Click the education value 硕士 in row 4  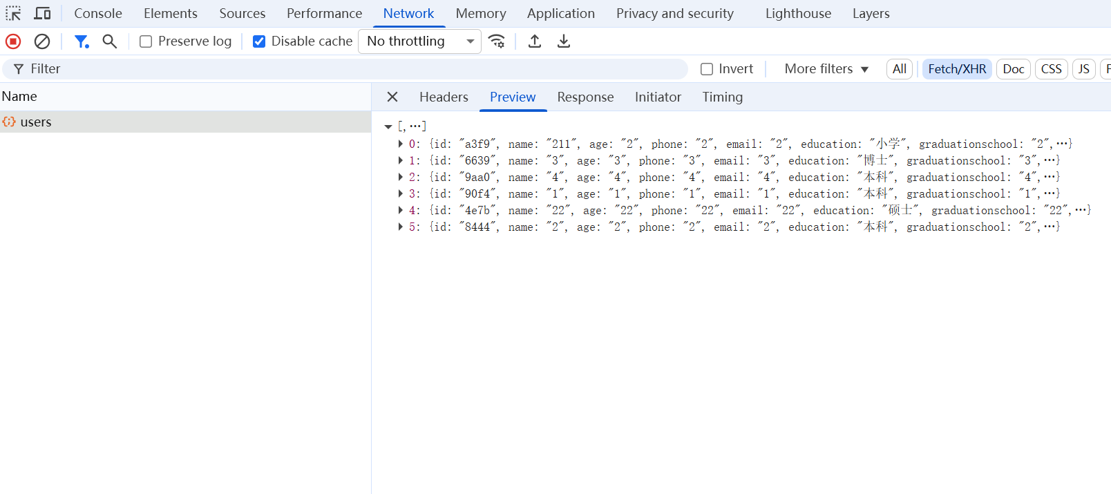pyautogui.click(x=901, y=210)
